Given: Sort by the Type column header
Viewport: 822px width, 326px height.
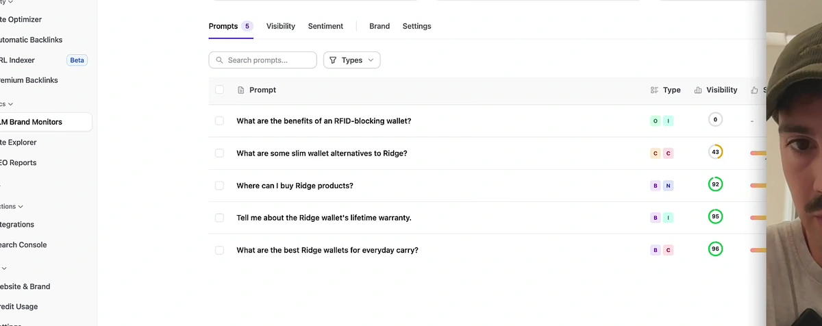Looking at the screenshot, I should coord(672,90).
